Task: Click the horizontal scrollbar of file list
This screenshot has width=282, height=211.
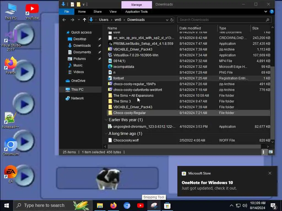Action: 184,147
